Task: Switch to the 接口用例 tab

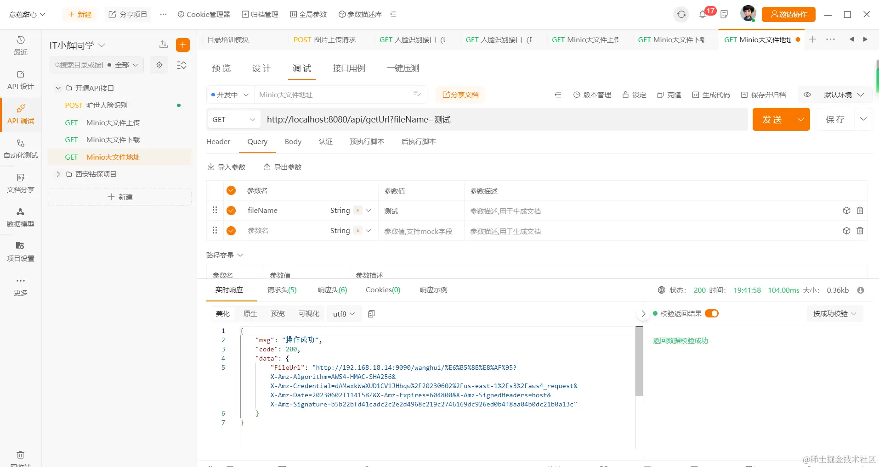Action: click(x=349, y=68)
